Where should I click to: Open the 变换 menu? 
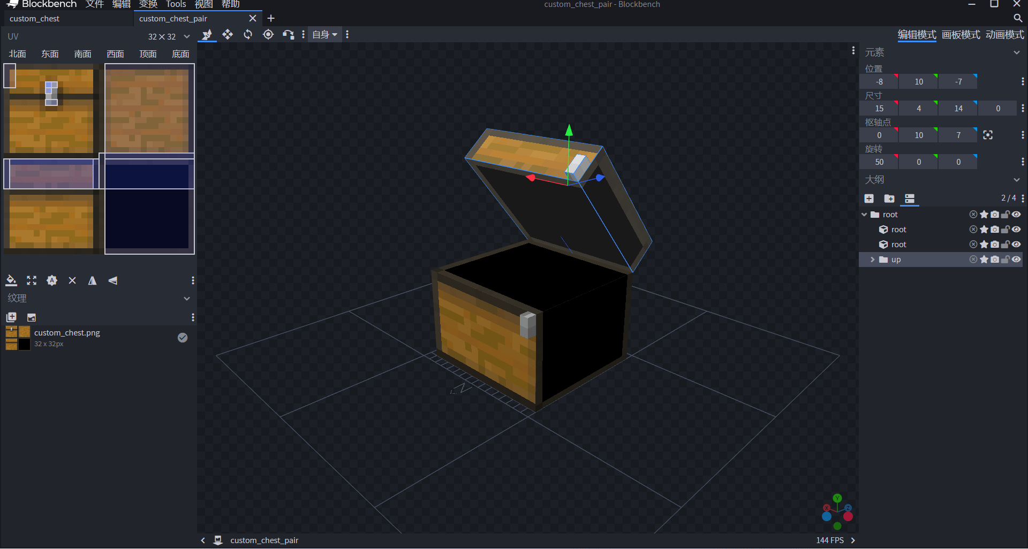click(148, 4)
